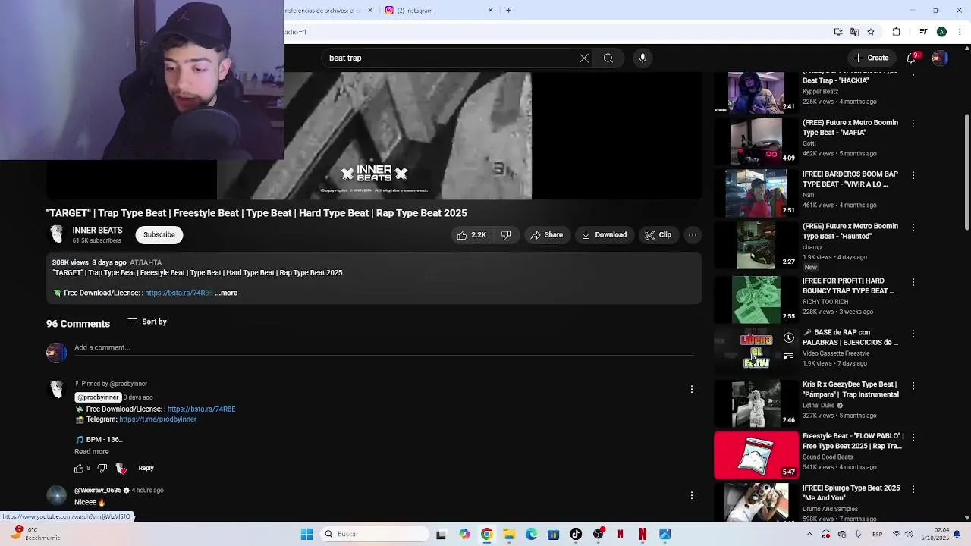Open the Windows Start menu

306,535
